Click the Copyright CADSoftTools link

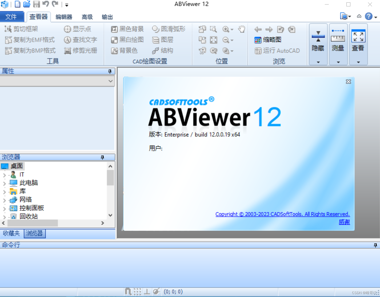(x=282, y=214)
